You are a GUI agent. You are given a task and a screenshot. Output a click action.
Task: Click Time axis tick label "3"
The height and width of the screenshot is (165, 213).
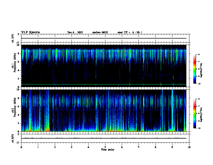[x=72, y=147]
